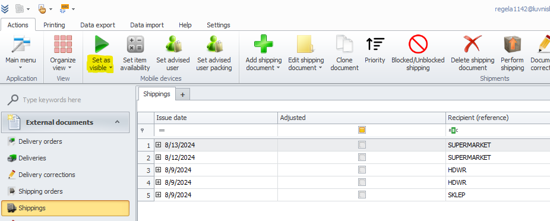Tick Adjusted checkbox for the 8/13/2024 row

point(362,145)
